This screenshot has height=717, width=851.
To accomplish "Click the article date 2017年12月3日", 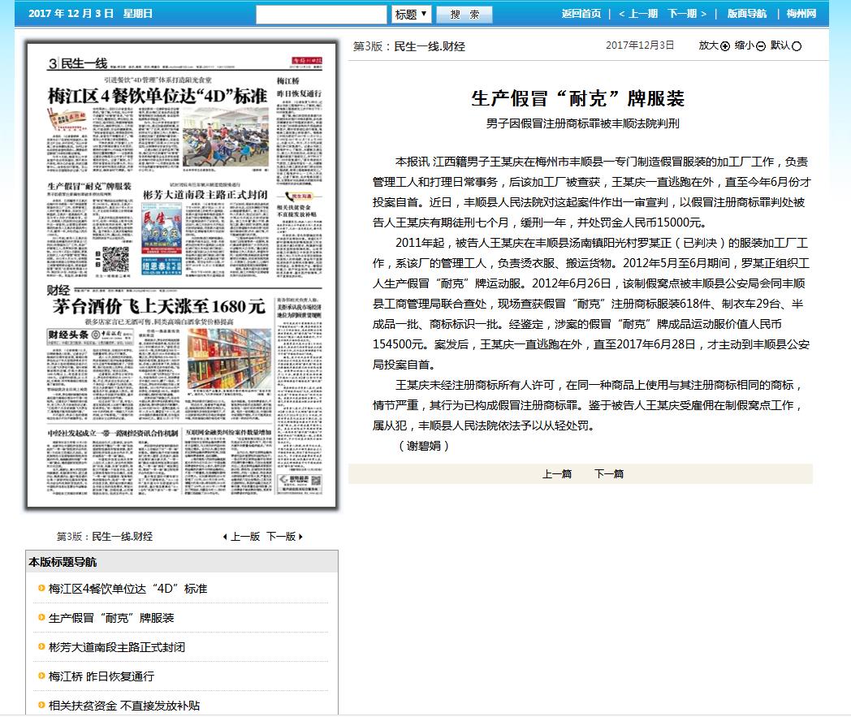I will coord(640,45).
